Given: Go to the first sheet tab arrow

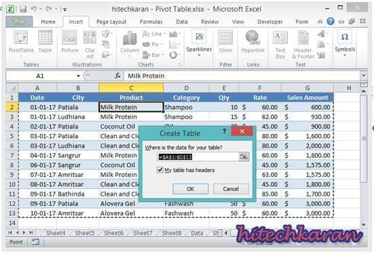Looking at the screenshot, I should [10, 232].
